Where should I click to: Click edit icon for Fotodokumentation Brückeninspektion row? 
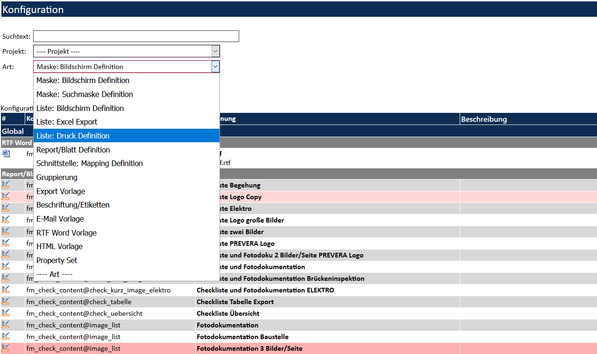(6, 278)
